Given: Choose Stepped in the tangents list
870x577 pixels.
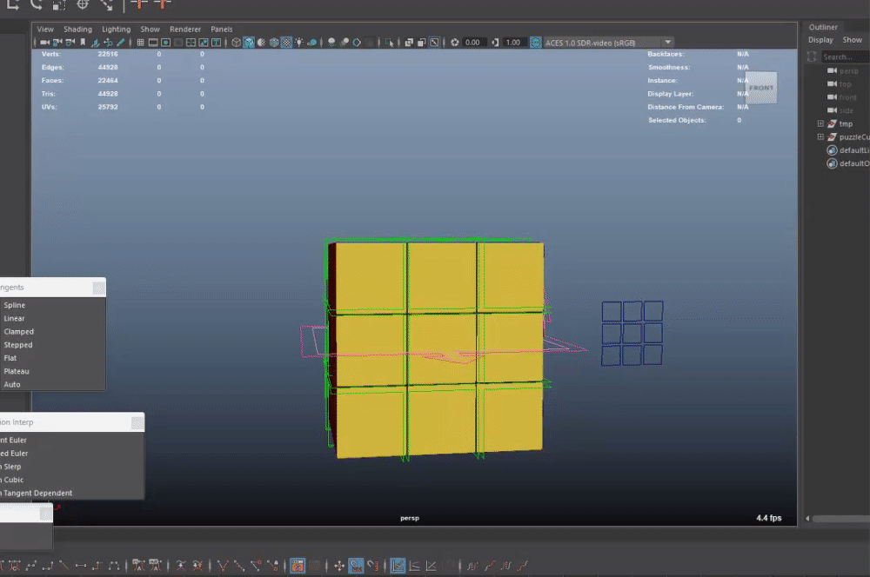Looking at the screenshot, I should tap(17, 345).
